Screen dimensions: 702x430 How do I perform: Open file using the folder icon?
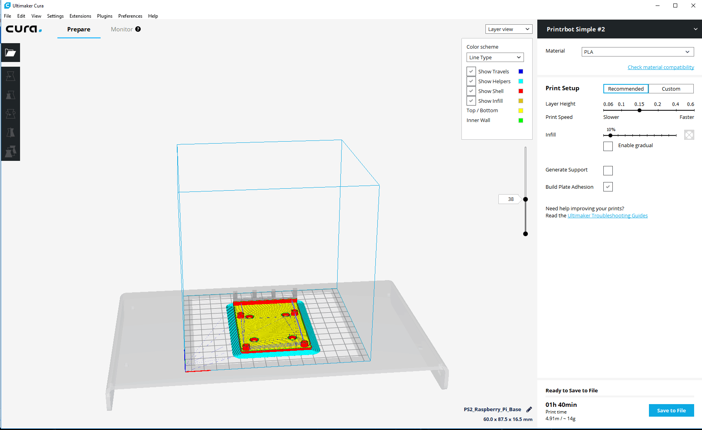pos(10,53)
